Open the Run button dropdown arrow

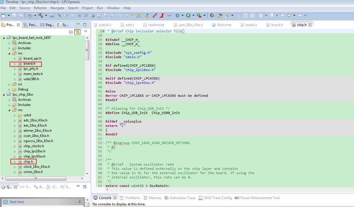click(x=193, y=15)
